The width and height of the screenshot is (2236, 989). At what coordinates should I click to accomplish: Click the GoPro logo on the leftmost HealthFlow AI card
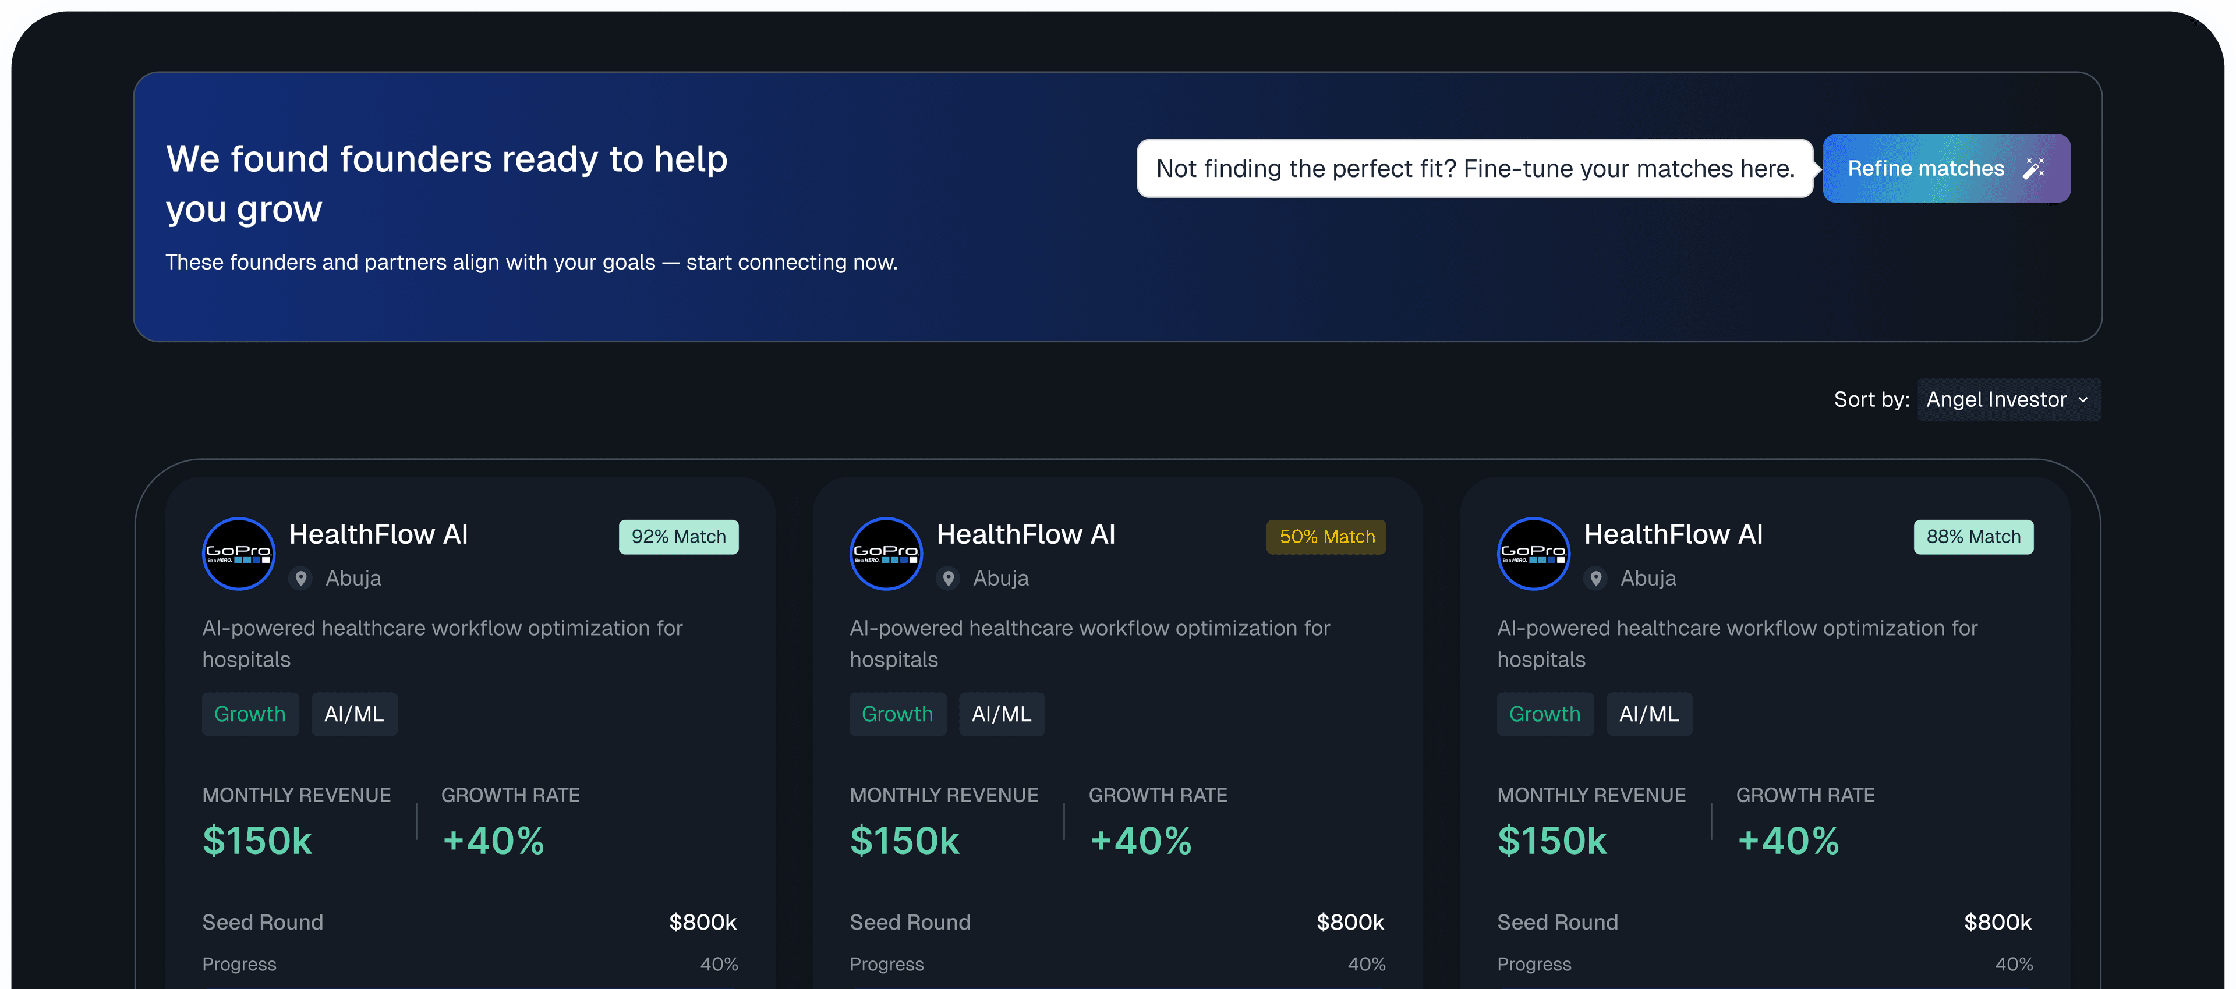pyautogui.click(x=238, y=554)
